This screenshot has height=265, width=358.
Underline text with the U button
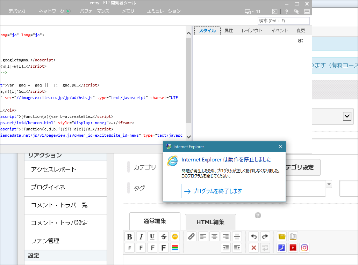tap(152, 237)
